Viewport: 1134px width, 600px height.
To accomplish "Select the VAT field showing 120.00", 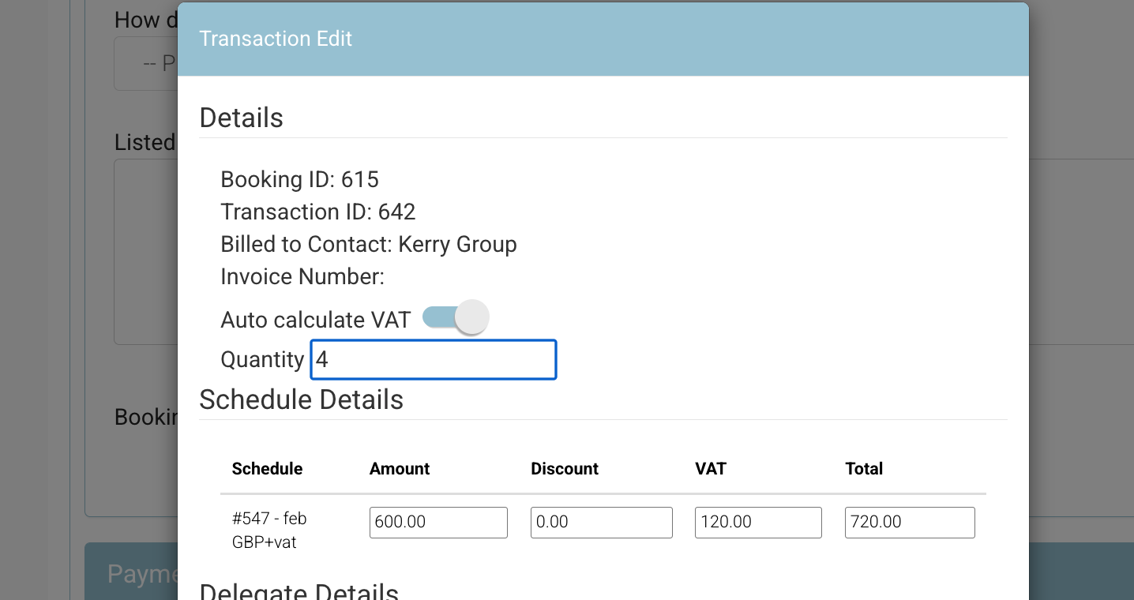I will tap(758, 523).
